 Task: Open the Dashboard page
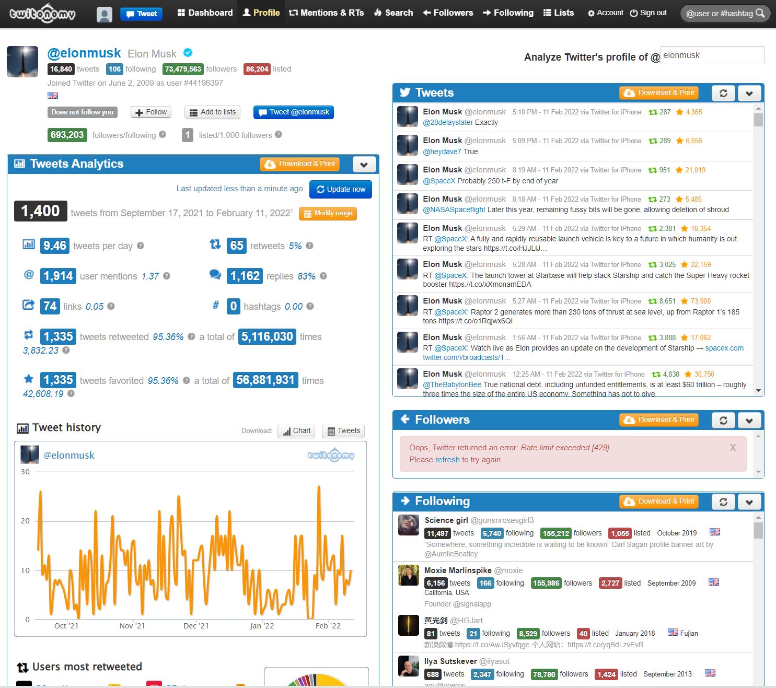(x=205, y=13)
